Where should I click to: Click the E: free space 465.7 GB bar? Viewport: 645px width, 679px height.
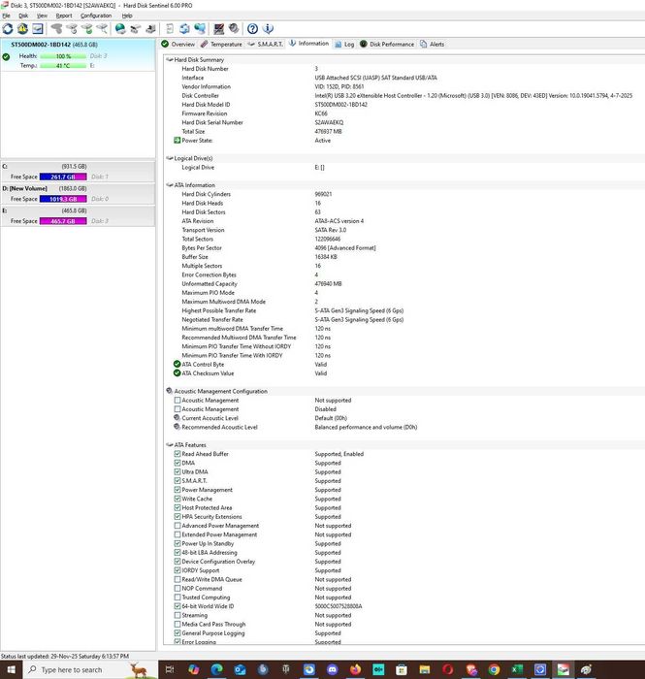63,221
